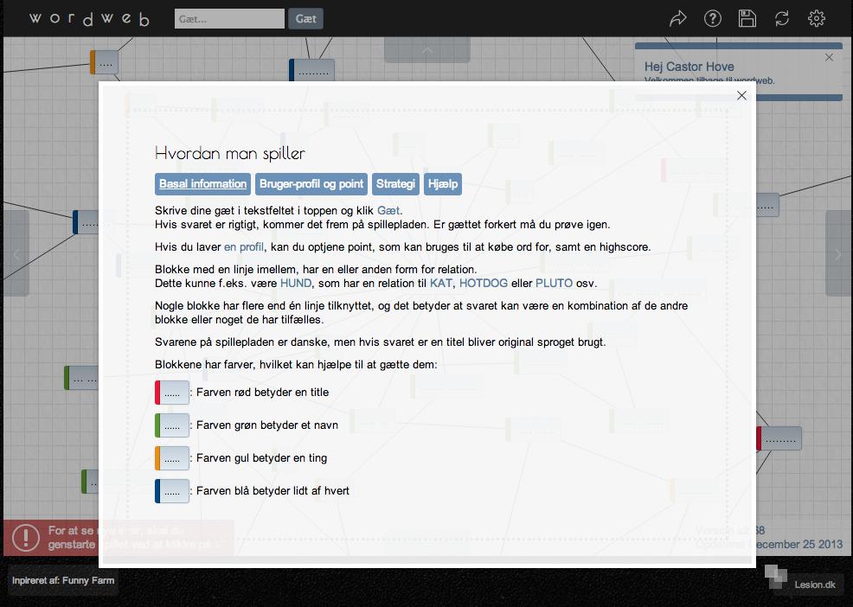853x607 pixels.
Task: Click the share arrow icon in the top bar
Action: [x=677, y=17]
